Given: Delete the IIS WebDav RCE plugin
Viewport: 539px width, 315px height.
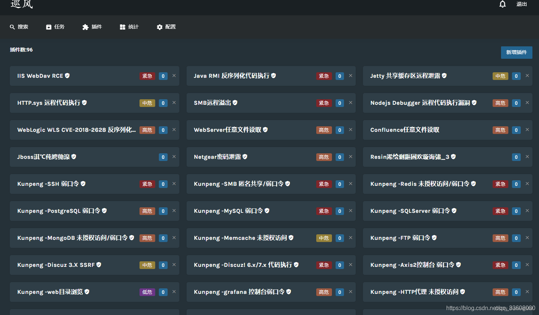Looking at the screenshot, I should coord(174,76).
